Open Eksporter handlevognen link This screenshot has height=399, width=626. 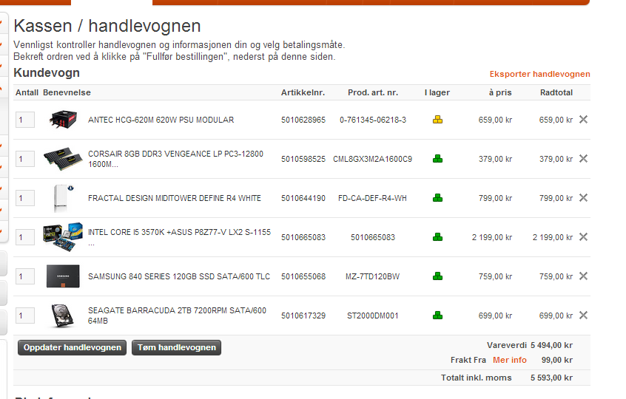[539, 74]
